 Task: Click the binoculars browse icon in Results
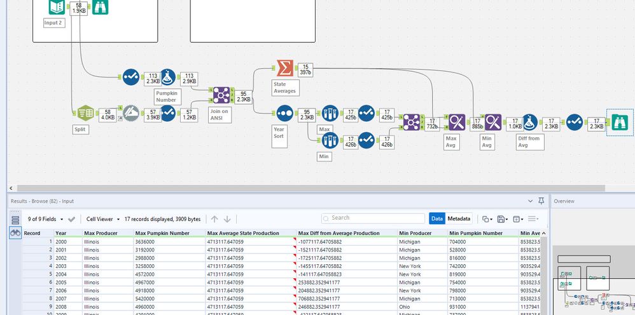(15, 233)
